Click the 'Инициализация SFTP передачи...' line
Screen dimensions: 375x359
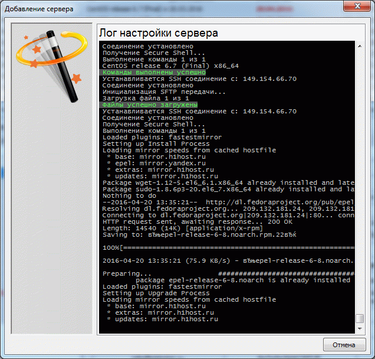164,92
